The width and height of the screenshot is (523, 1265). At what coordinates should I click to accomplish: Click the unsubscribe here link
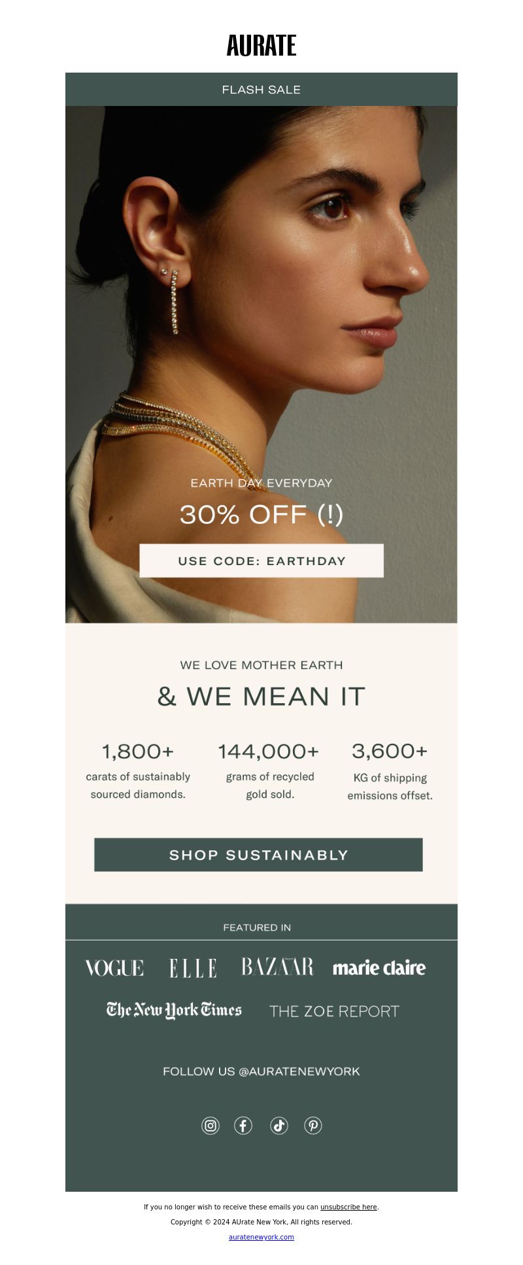(348, 1207)
